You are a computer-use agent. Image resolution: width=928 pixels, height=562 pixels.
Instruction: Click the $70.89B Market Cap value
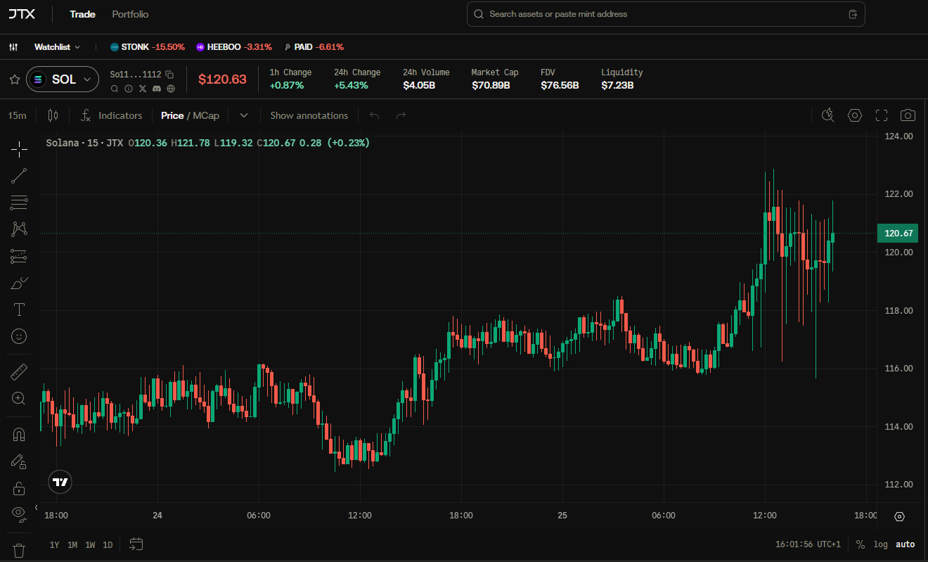point(491,85)
